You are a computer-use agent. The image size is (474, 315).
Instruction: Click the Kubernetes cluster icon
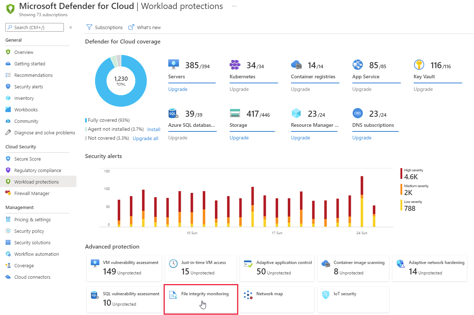235,65
